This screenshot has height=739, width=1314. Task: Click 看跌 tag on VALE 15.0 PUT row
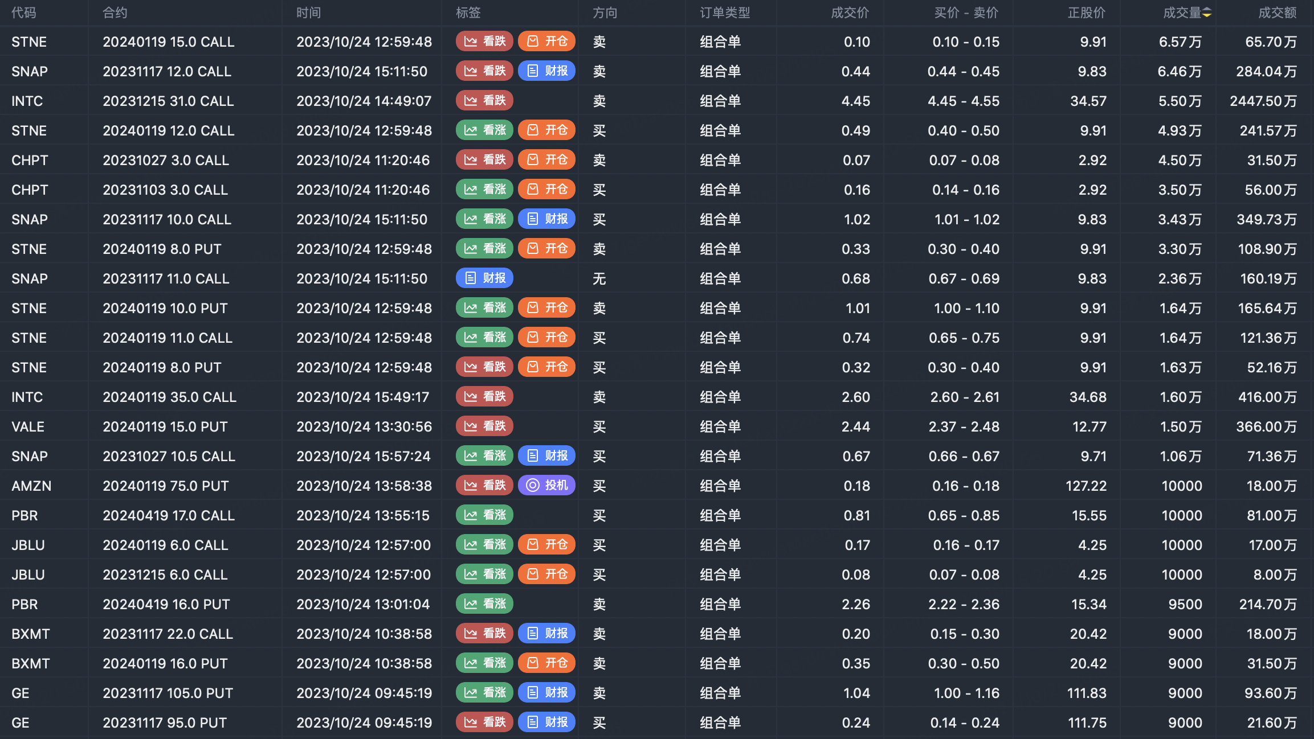[485, 426]
